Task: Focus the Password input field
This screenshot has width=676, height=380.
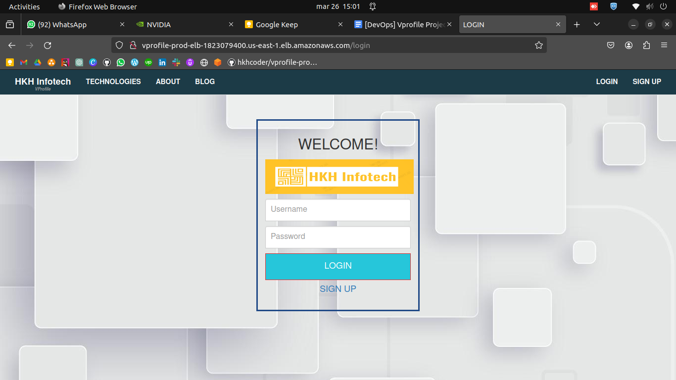Action: 338,237
